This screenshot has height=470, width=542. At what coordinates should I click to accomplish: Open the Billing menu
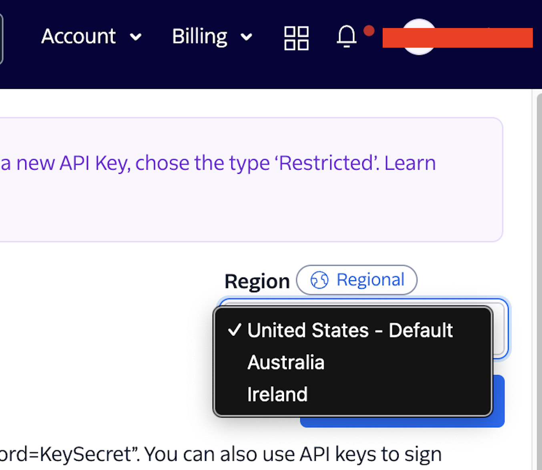click(x=200, y=36)
